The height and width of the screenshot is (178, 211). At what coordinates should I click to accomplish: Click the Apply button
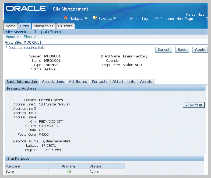tap(200, 50)
